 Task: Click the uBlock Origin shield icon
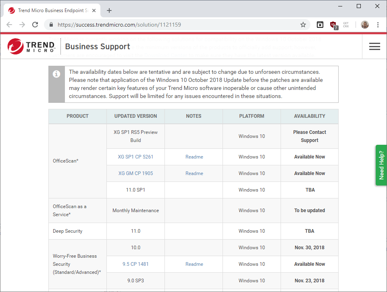tap(333, 25)
